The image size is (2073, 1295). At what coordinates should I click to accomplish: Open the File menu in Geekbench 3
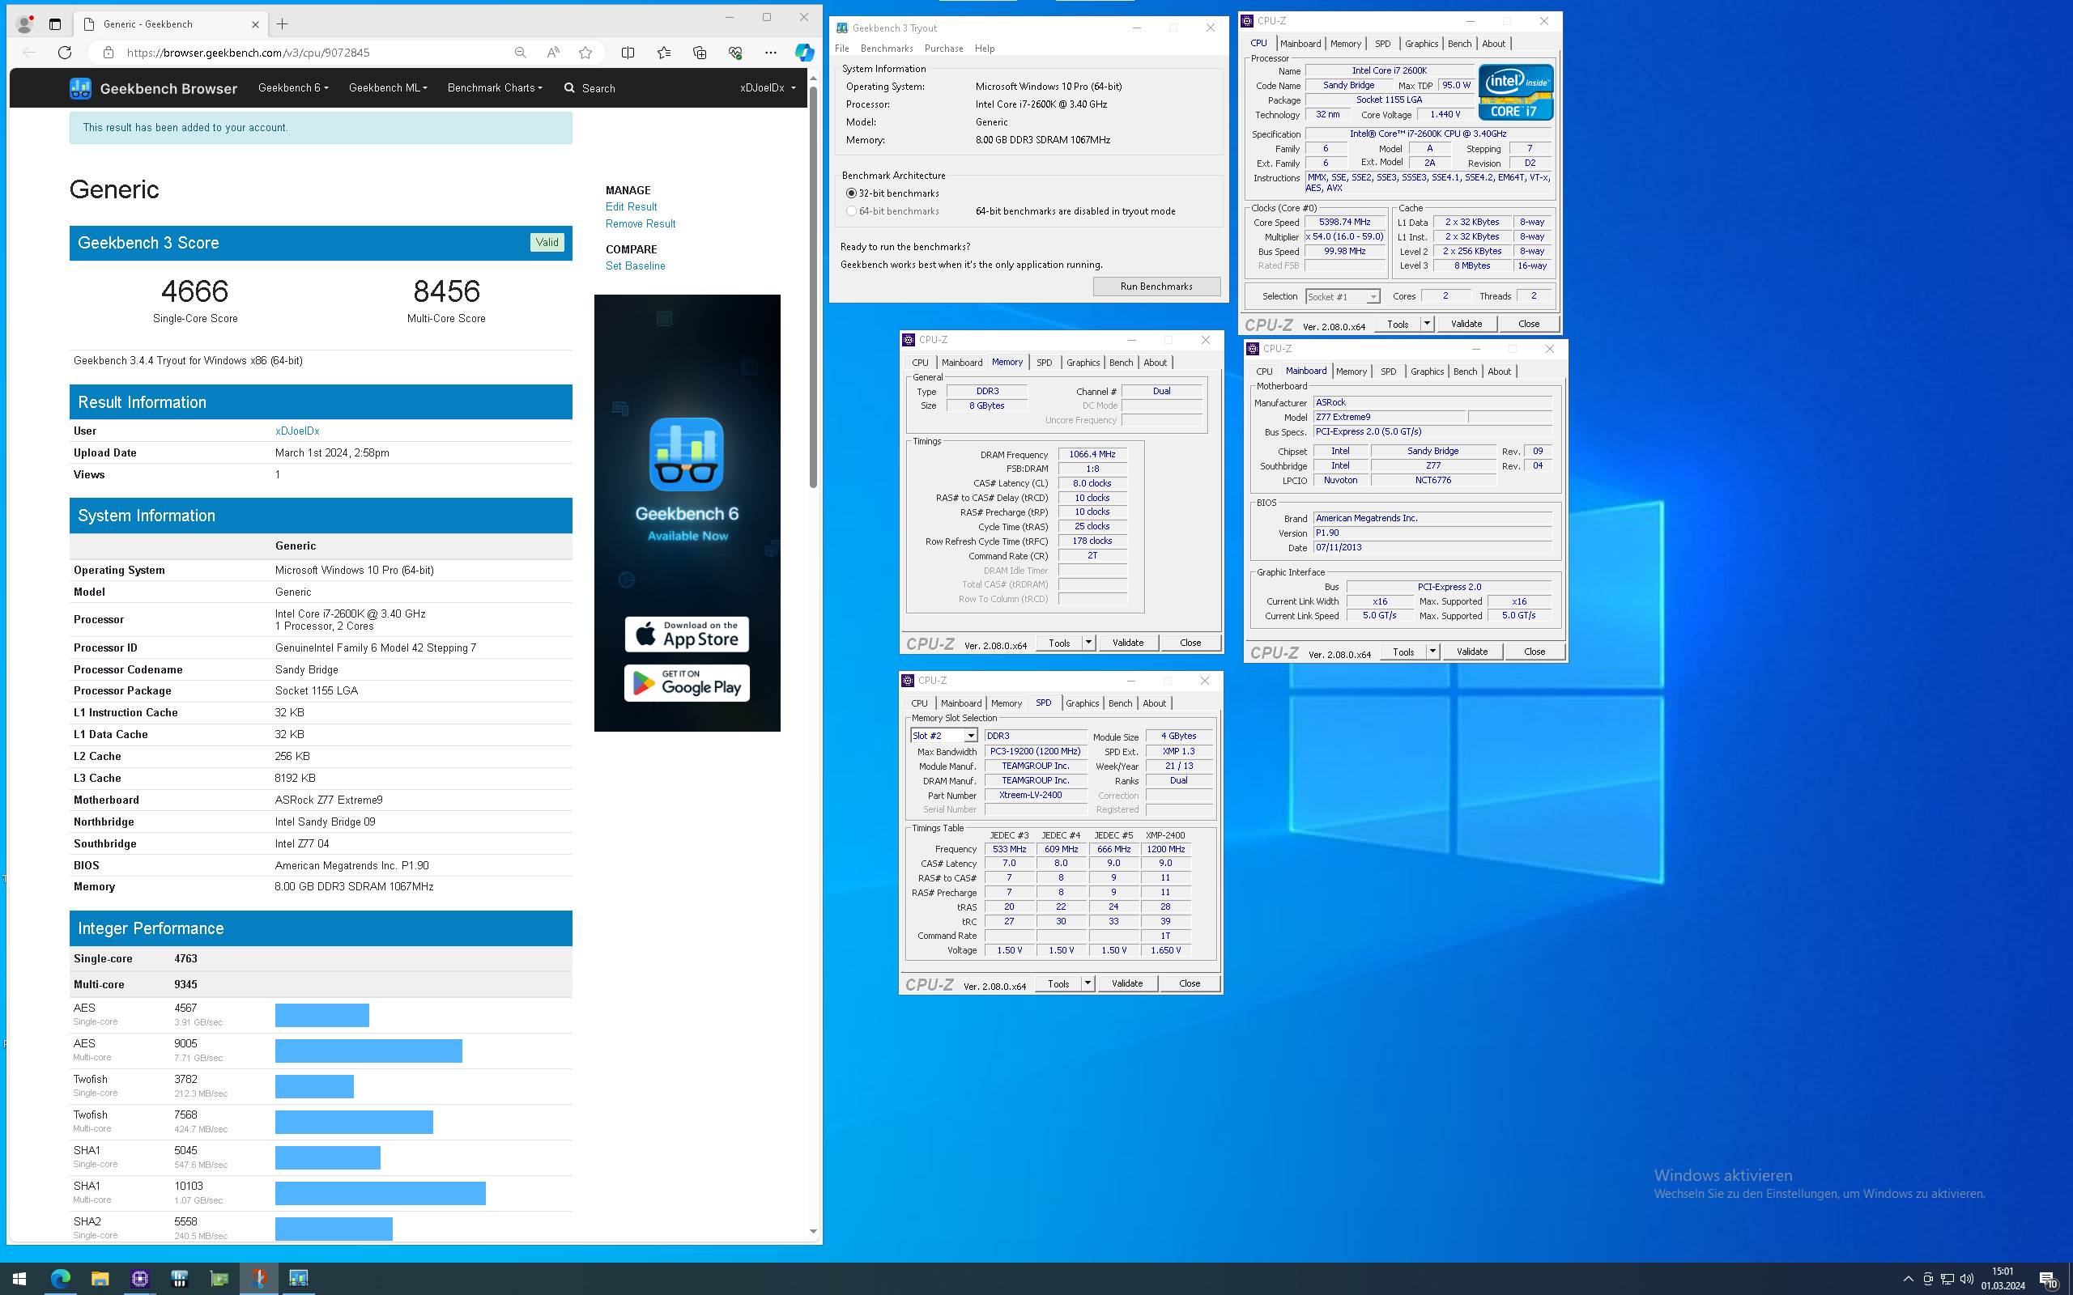coord(842,49)
